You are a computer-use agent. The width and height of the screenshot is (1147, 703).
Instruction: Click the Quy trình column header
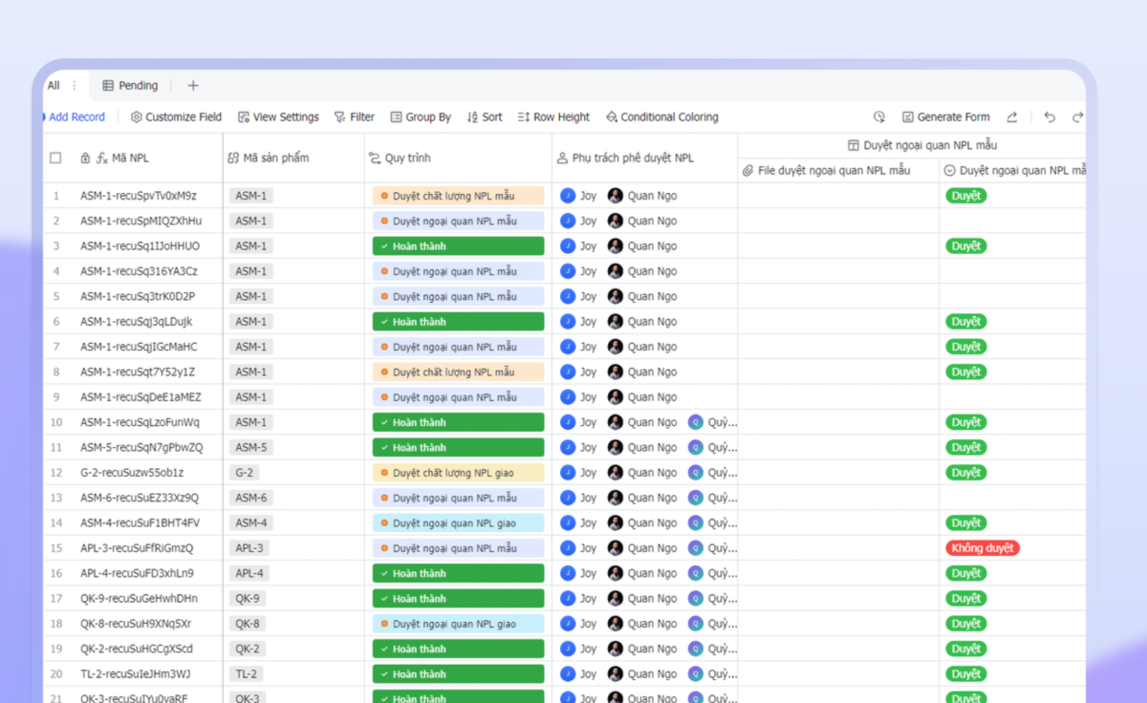pos(407,159)
